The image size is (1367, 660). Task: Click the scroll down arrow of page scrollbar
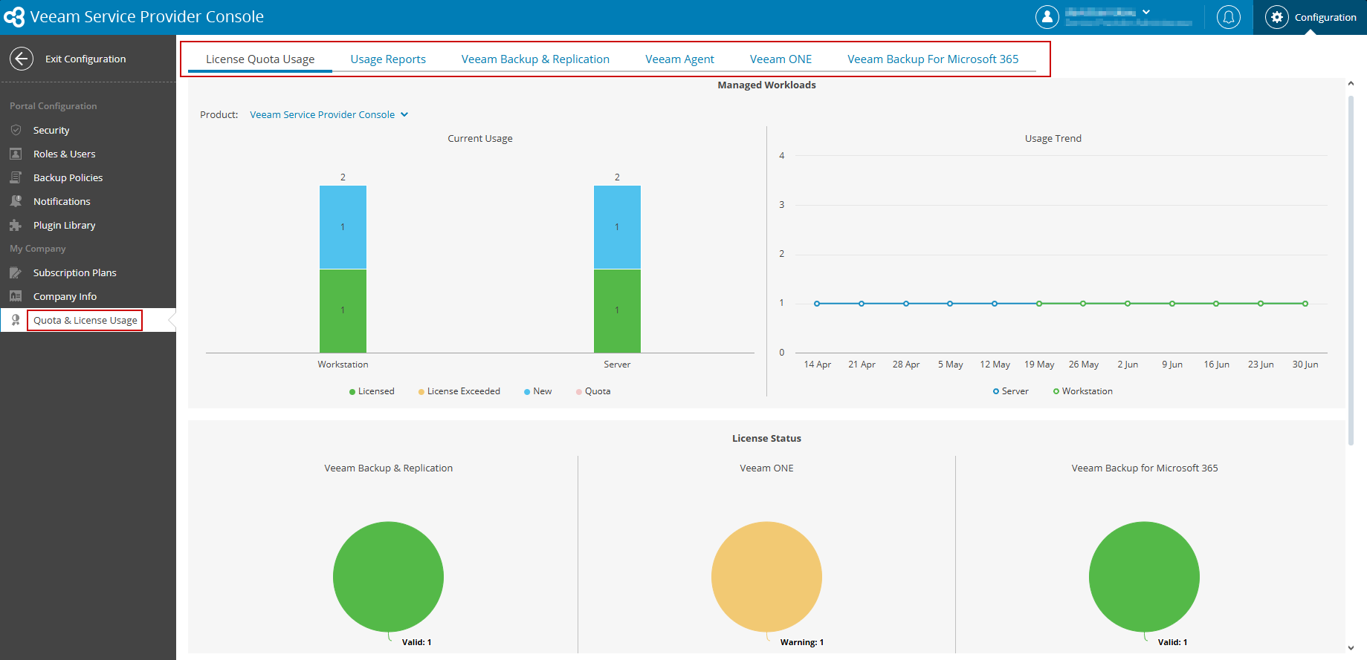coord(1351,648)
